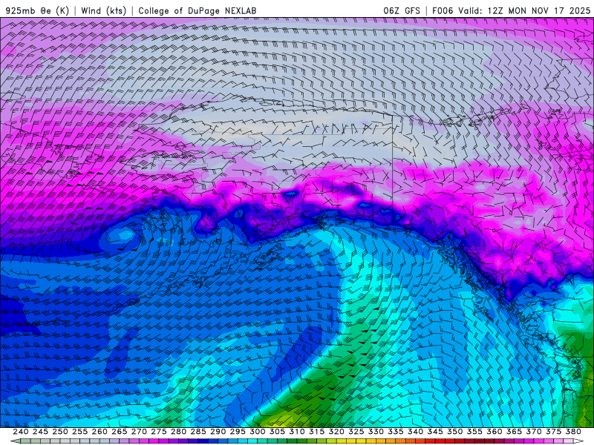Click the 245 color scale label
This screenshot has width=594, height=445.
coord(40,432)
